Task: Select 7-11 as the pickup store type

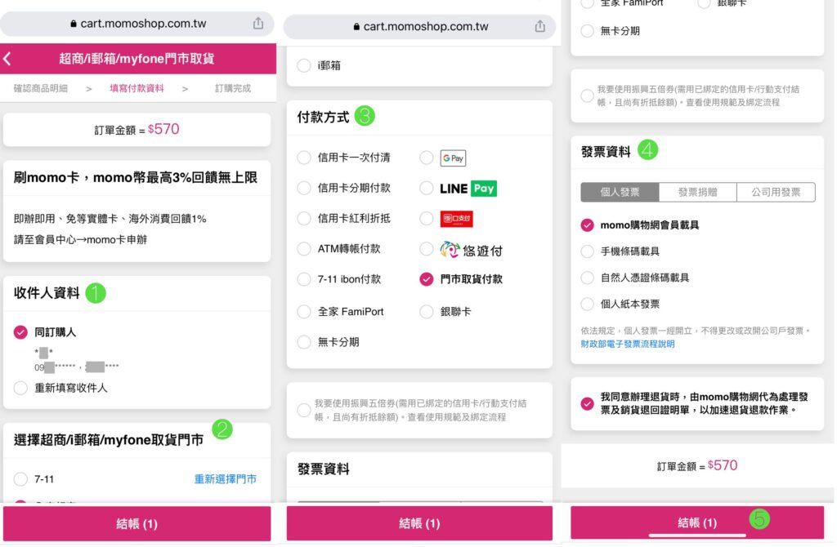Action: tap(20, 478)
